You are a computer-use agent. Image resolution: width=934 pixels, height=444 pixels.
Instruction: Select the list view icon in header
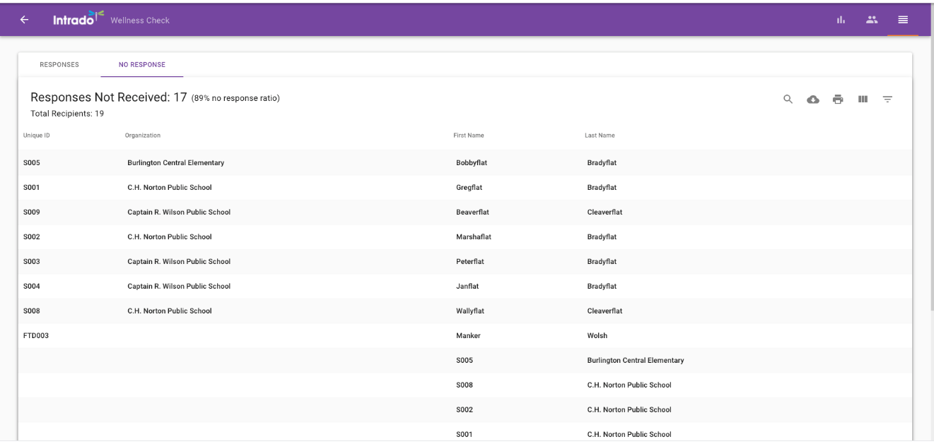pos(903,20)
